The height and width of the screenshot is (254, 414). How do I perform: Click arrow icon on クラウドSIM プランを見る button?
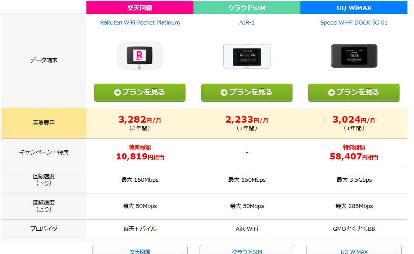[x=224, y=92]
